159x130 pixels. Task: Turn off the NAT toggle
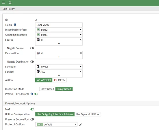coord(32,109)
